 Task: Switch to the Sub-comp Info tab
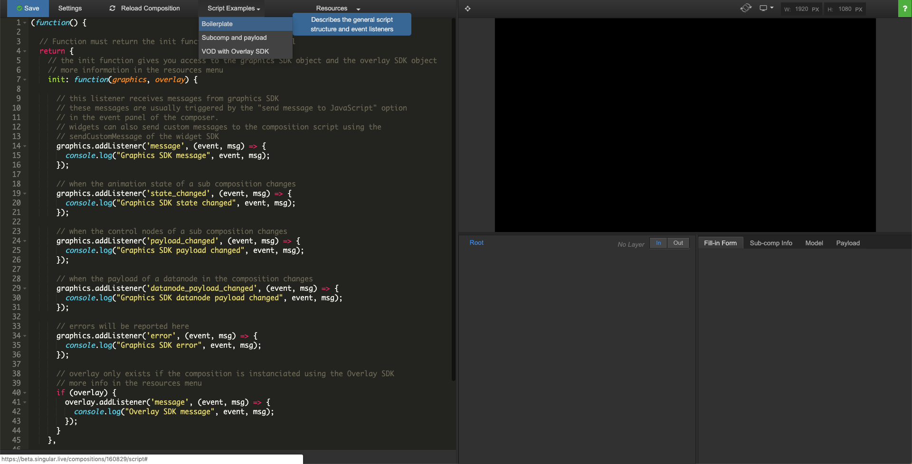[771, 243]
